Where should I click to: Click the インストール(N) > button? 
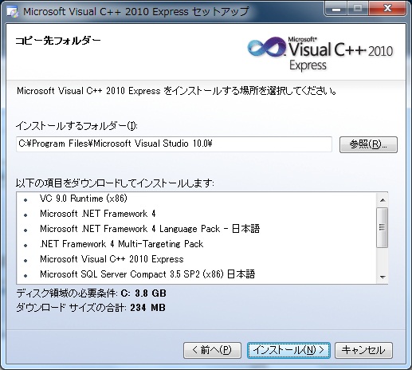click(288, 350)
